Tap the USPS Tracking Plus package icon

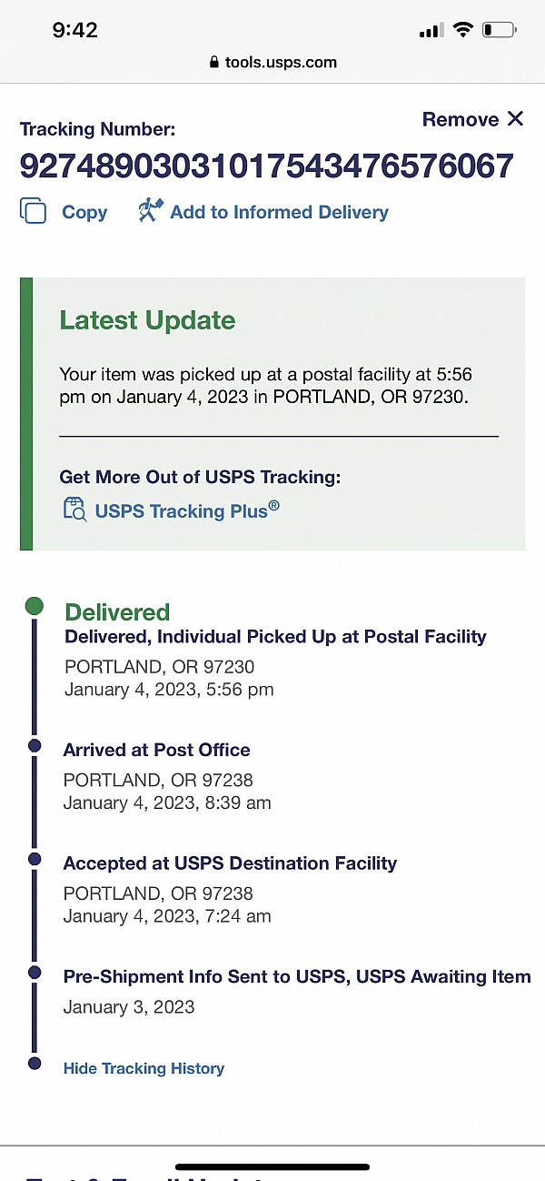tap(74, 510)
